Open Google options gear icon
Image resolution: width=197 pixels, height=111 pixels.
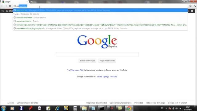coord(192,11)
